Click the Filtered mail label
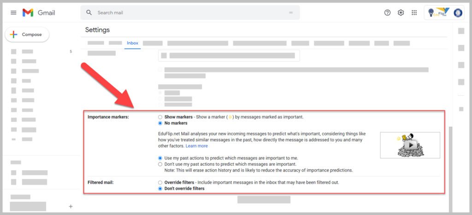Image resolution: width=472 pixels, height=215 pixels. pos(100,183)
